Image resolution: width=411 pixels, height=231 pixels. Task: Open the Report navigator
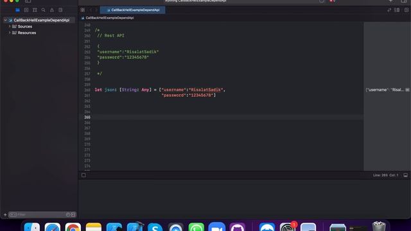60,10
